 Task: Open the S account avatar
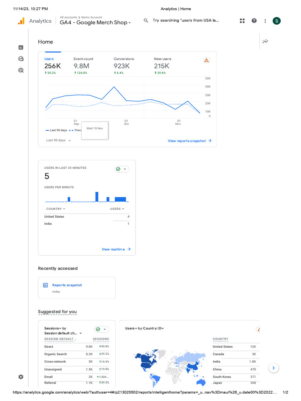pos(277,21)
